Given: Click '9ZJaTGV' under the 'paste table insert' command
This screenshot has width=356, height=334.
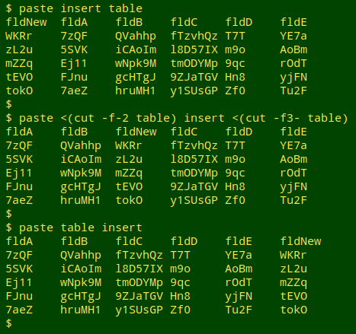Looking at the screenshot, I should [x=140, y=296].
